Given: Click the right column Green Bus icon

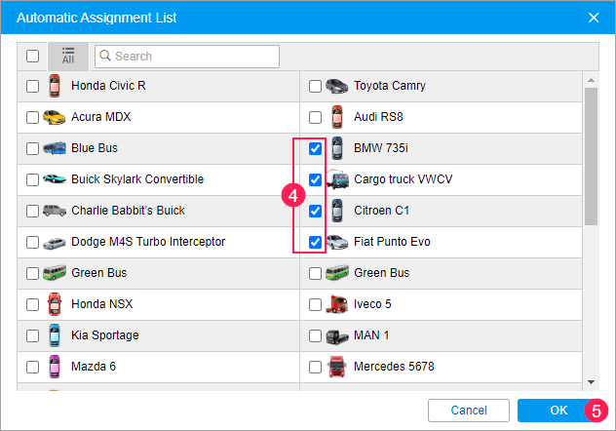Looking at the screenshot, I should (336, 273).
